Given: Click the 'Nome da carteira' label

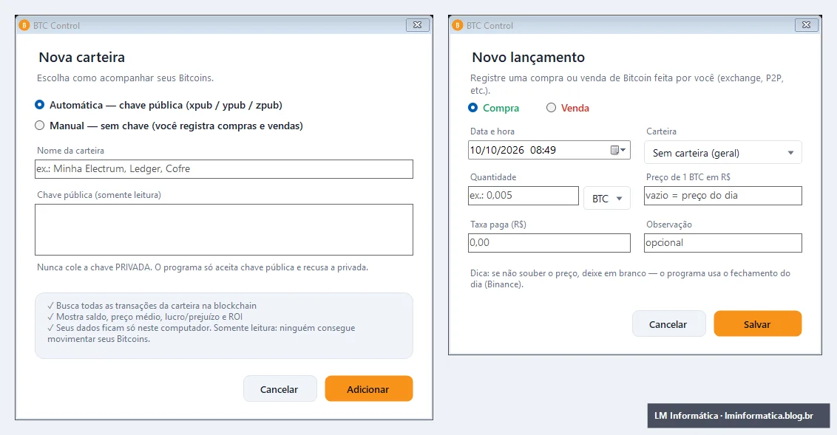Looking at the screenshot, I should pyautogui.click(x=70, y=151).
